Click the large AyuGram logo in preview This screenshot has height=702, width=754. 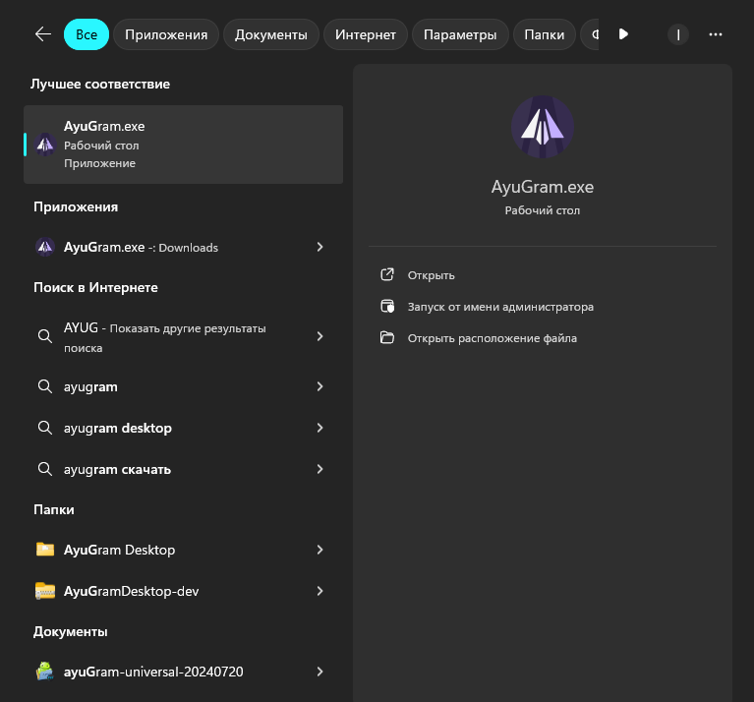tap(543, 127)
